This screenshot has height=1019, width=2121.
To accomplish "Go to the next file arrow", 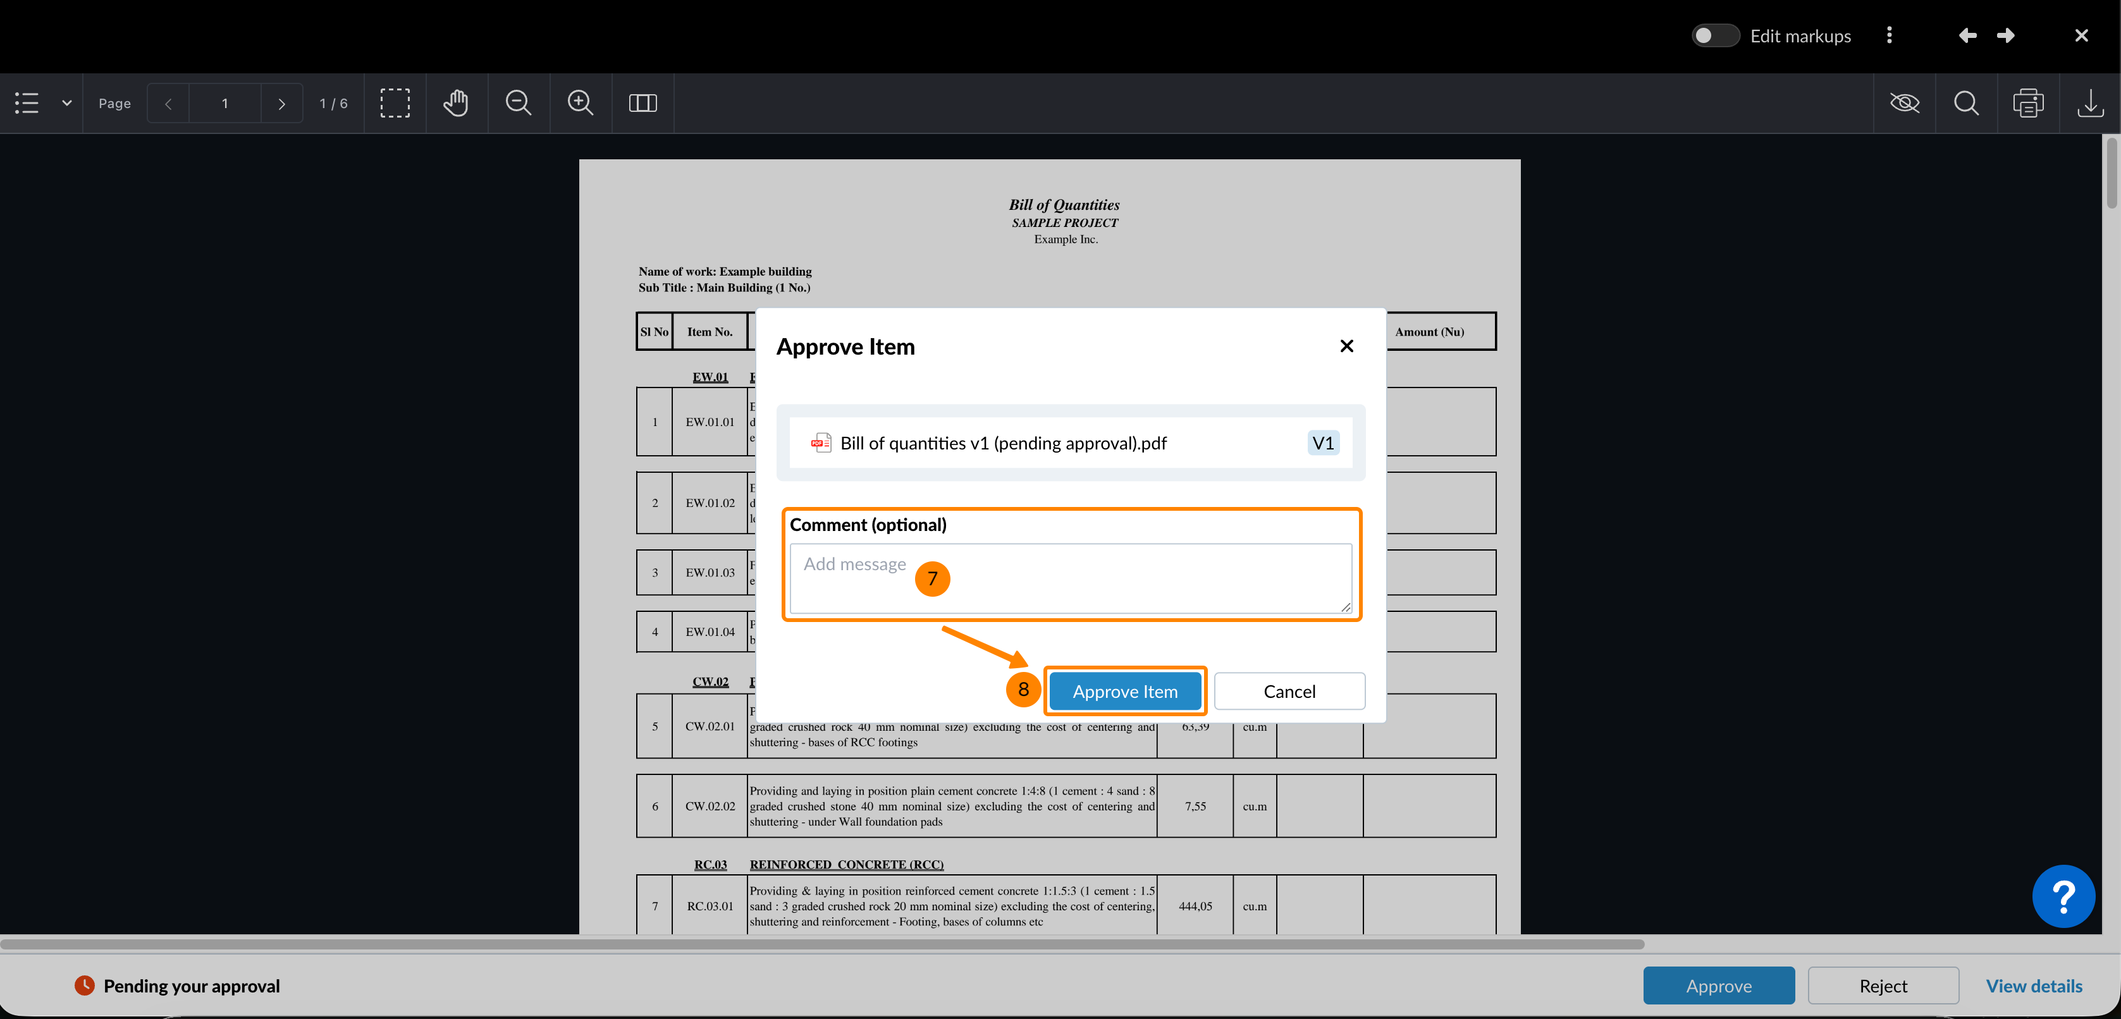I will tap(2006, 35).
